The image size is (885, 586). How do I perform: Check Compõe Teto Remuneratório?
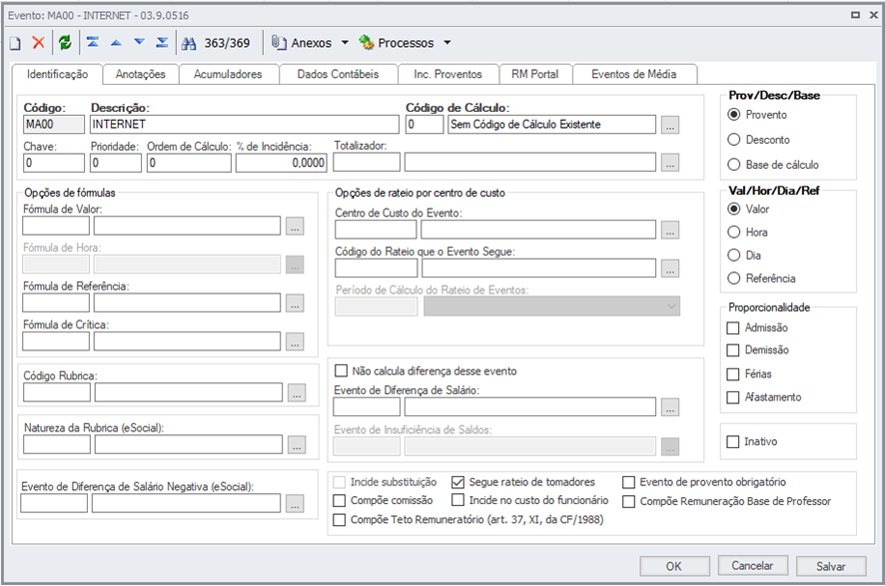(340, 519)
